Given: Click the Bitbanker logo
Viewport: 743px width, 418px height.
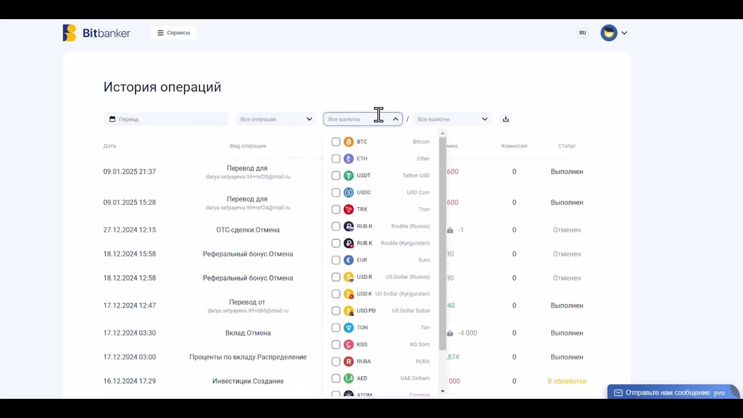Looking at the screenshot, I should click(96, 33).
